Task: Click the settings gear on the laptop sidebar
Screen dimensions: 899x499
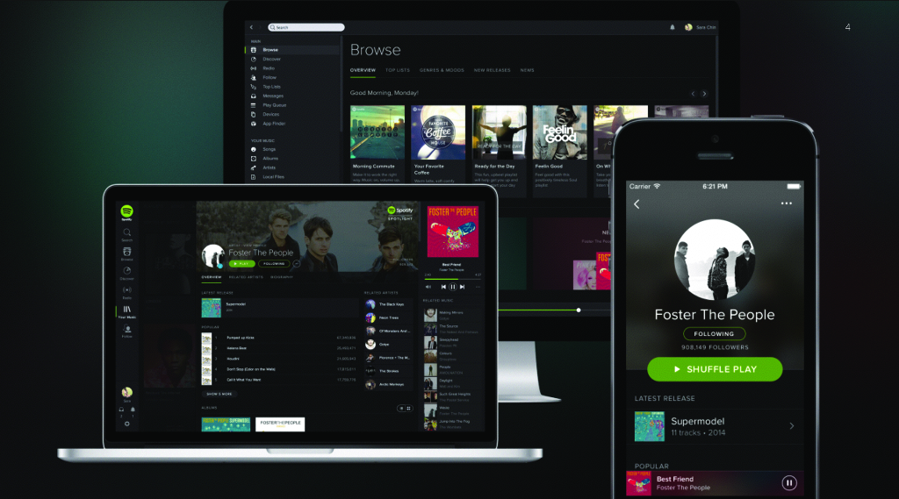Action: 126,424
